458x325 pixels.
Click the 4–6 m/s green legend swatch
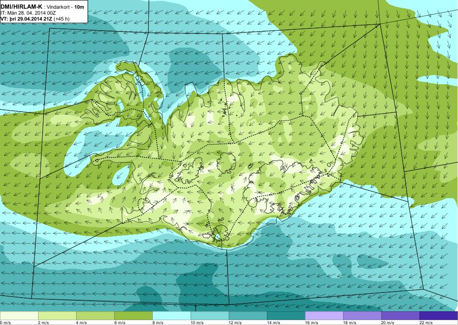click(96, 316)
